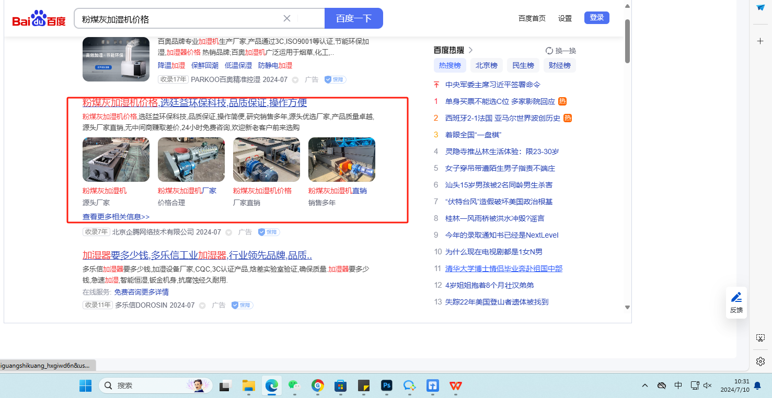This screenshot has height=398, width=772.
Task: Open Edge sidebar settings gear
Action: (x=761, y=361)
